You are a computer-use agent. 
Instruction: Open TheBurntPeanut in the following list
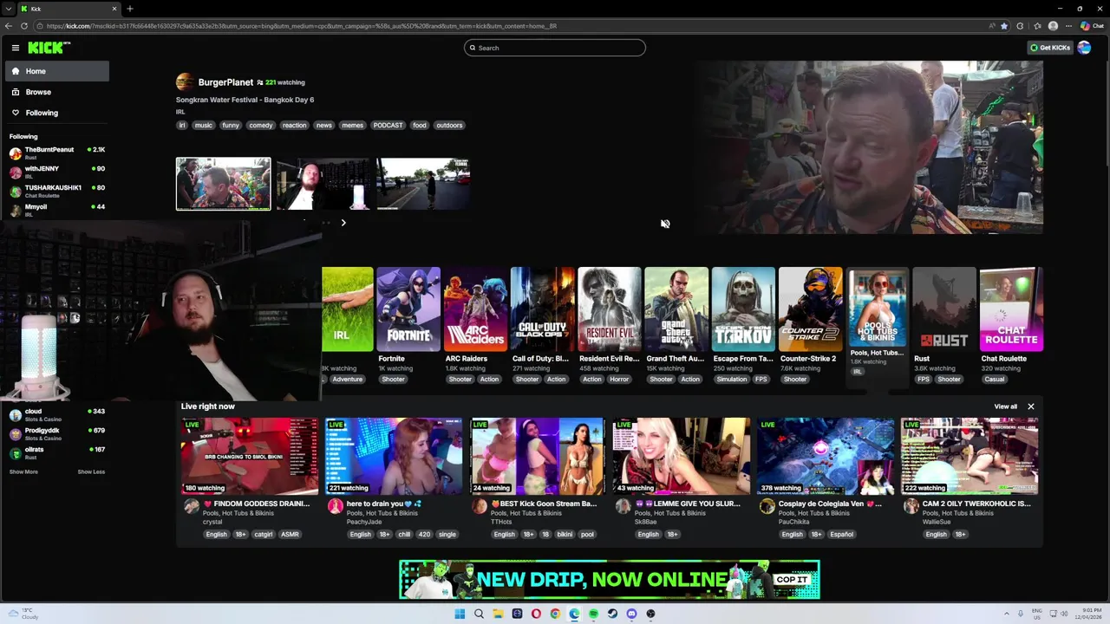[56, 153]
